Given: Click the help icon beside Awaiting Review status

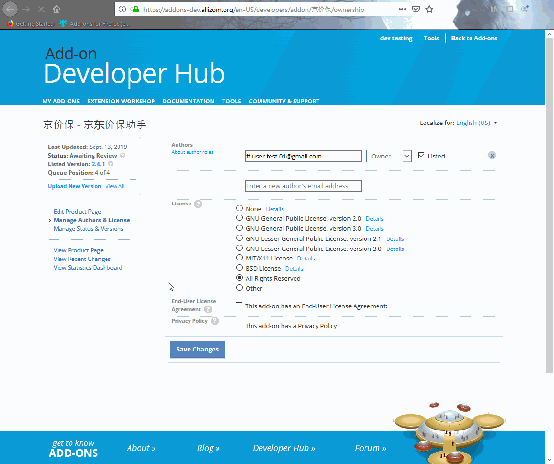Looking at the screenshot, I should 123,155.
